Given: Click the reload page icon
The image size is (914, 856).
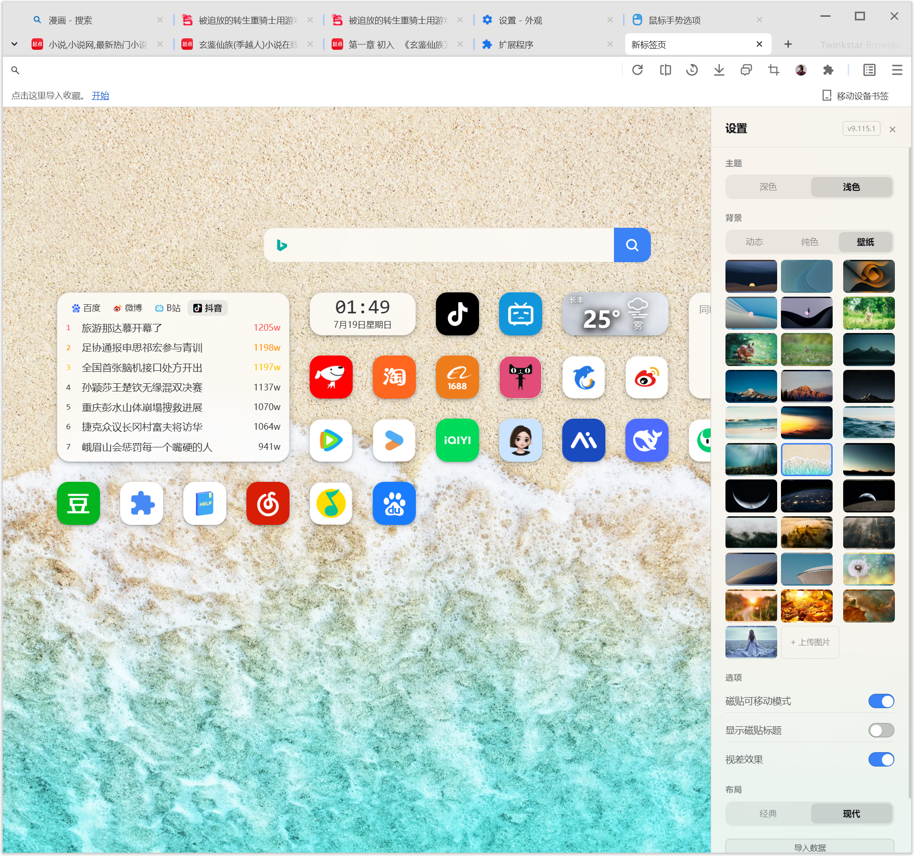Looking at the screenshot, I should click(637, 70).
